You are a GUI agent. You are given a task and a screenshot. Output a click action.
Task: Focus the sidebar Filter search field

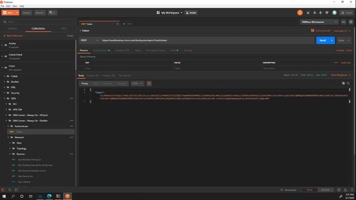click(38, 22)
